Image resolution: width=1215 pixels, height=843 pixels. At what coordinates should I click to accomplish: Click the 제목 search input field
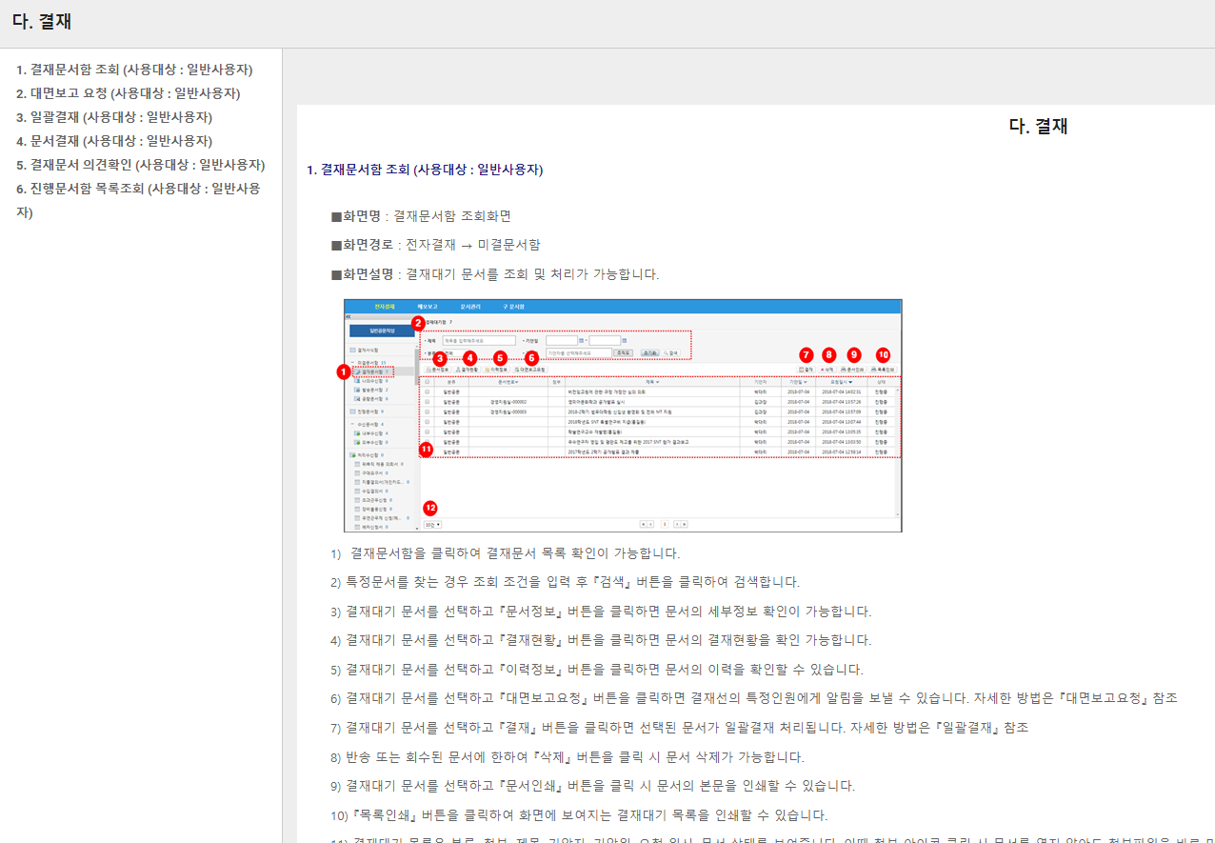coord(478,340)
